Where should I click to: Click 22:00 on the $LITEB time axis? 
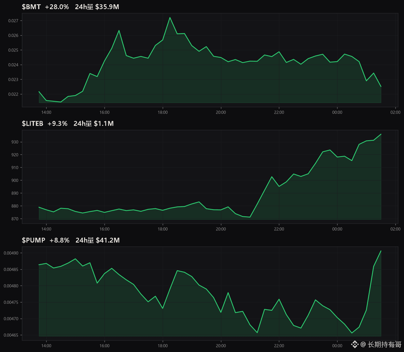279,229
